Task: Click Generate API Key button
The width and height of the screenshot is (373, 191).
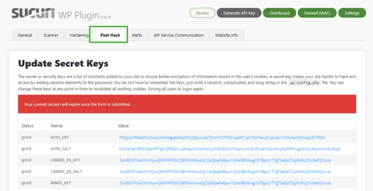Action: pyautogui.click(x=239, y=13)
